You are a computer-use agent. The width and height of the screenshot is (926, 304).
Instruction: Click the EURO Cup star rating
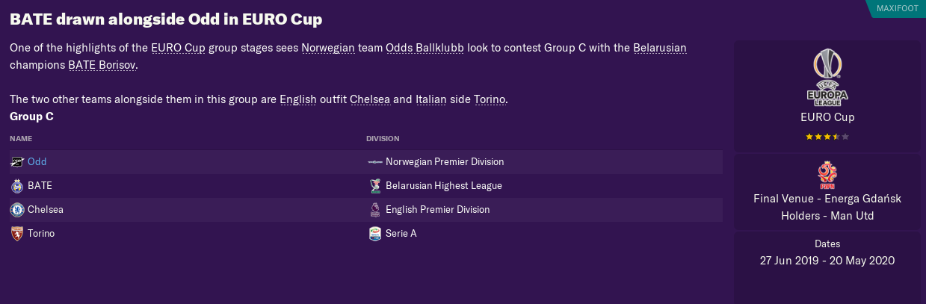[827, 137]
